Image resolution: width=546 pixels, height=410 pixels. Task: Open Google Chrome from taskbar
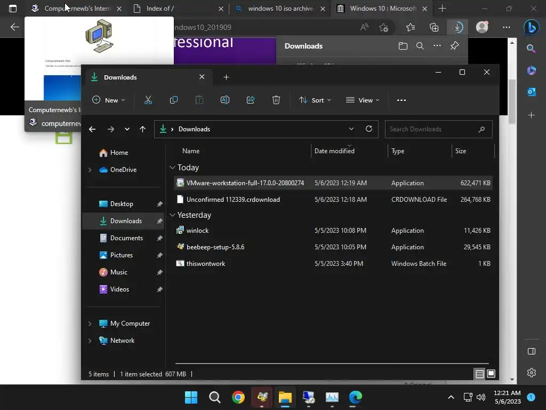[x=238, y=397]
